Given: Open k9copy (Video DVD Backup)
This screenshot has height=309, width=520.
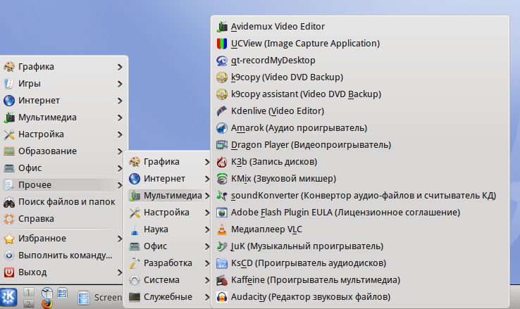Looking at the screenshot, I should pos(360,77).
